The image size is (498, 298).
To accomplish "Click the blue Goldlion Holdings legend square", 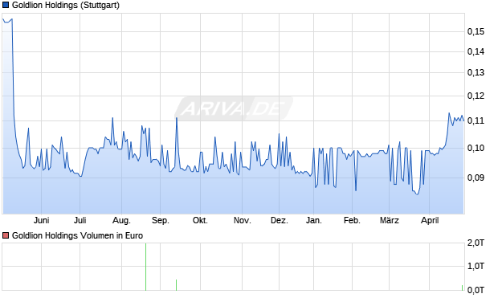I will pyautogui.click(x=6, y=5).
